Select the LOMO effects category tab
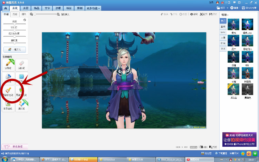 [x=223, y=32]
